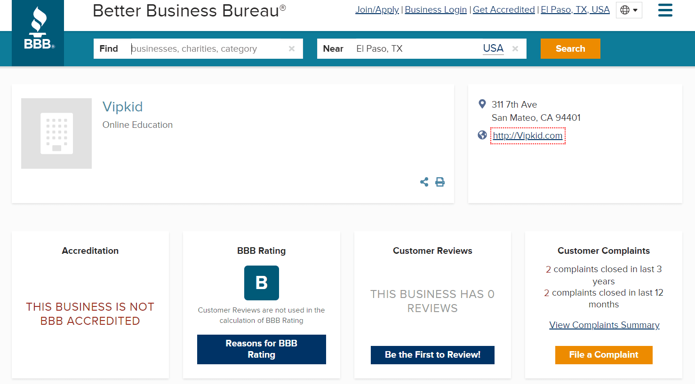The height and width of the screenshot is (384, 695).
Task: Click the share icon for Vipkid
Action: point(424,182)
